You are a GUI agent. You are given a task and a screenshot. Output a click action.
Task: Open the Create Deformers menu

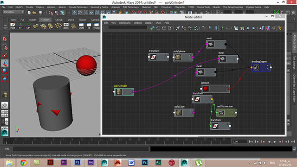tap(78, 7)
